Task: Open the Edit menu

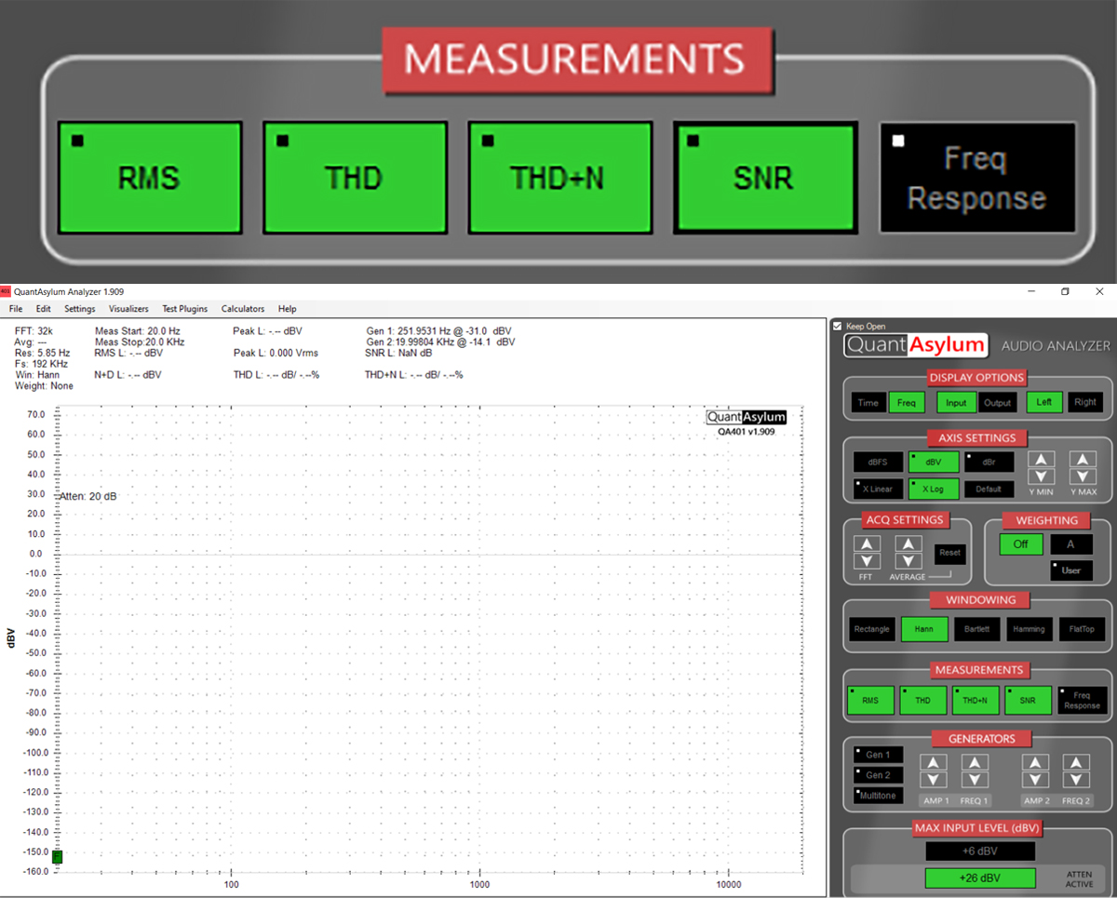Action: (44, 309)
